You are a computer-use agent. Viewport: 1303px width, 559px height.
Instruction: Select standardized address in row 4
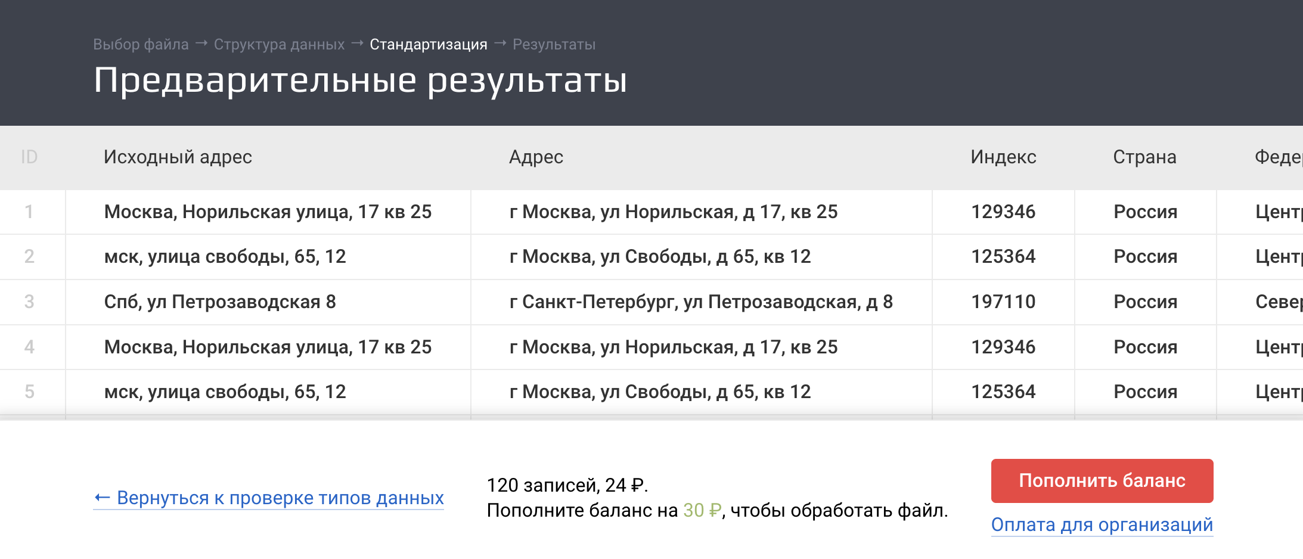[x=701, y=347]
